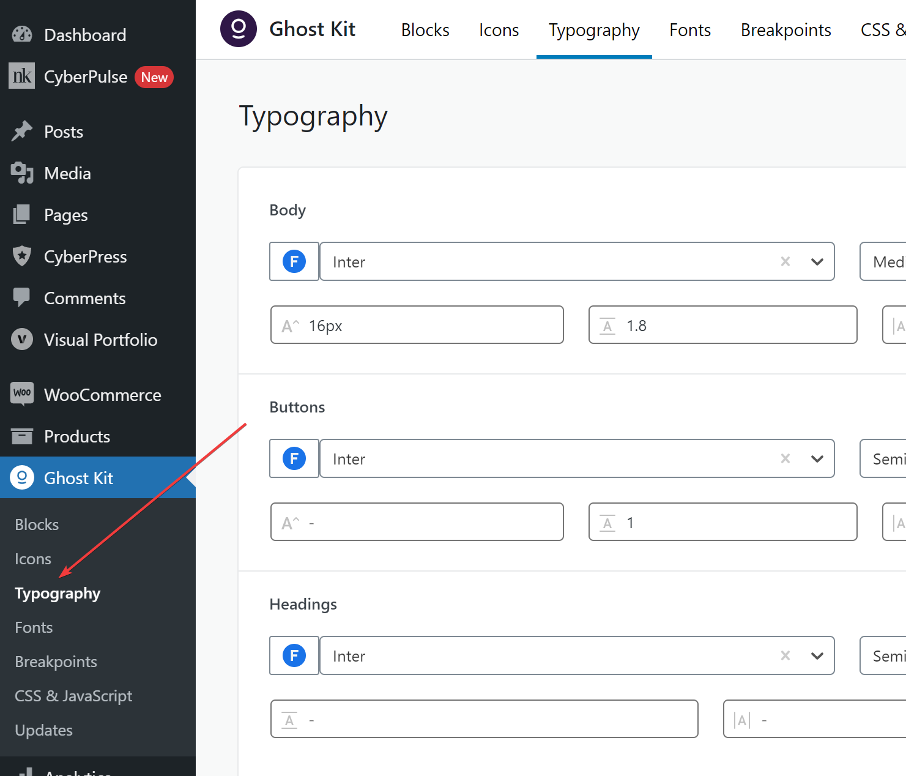Click the Body heading label
Viewport: 906px width, 776px height.
pos(288,210)
